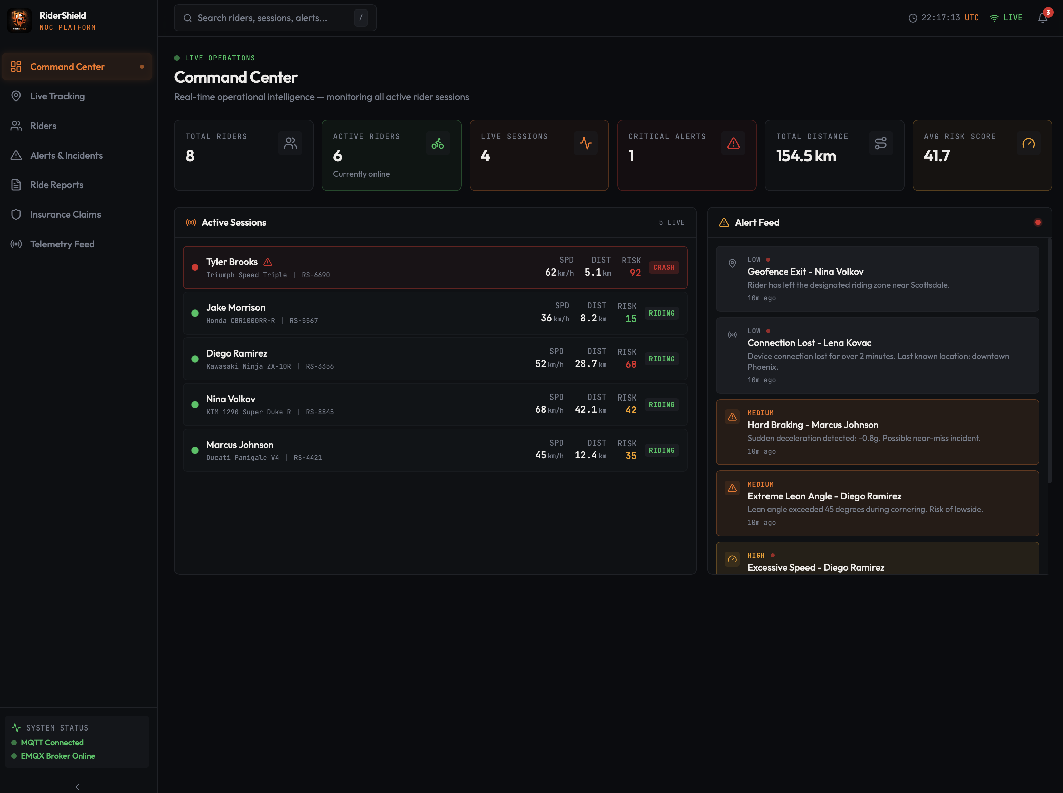
Task: Open the Telemetry Feed broadcast icon
Action: pos(16,244)
